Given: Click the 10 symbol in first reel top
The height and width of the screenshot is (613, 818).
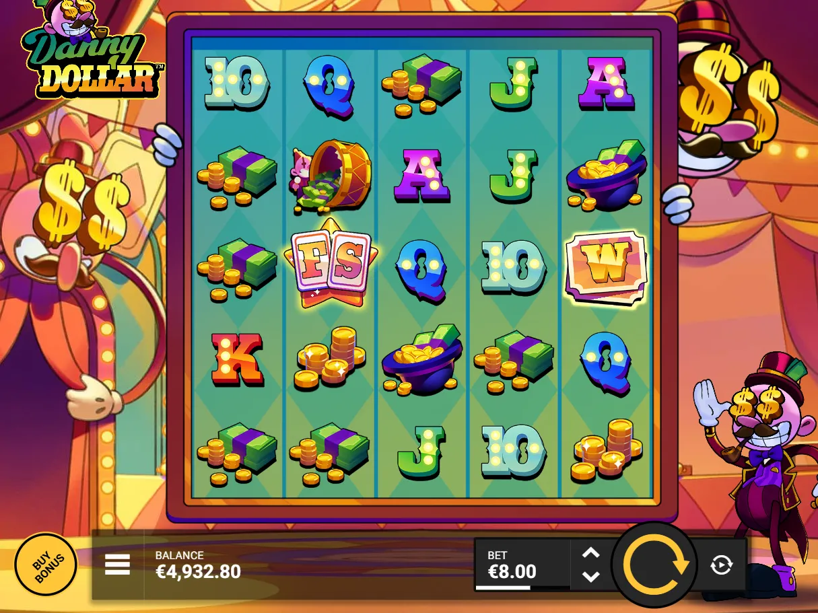Looking at the screenshot, I should (x=237, y=83).
